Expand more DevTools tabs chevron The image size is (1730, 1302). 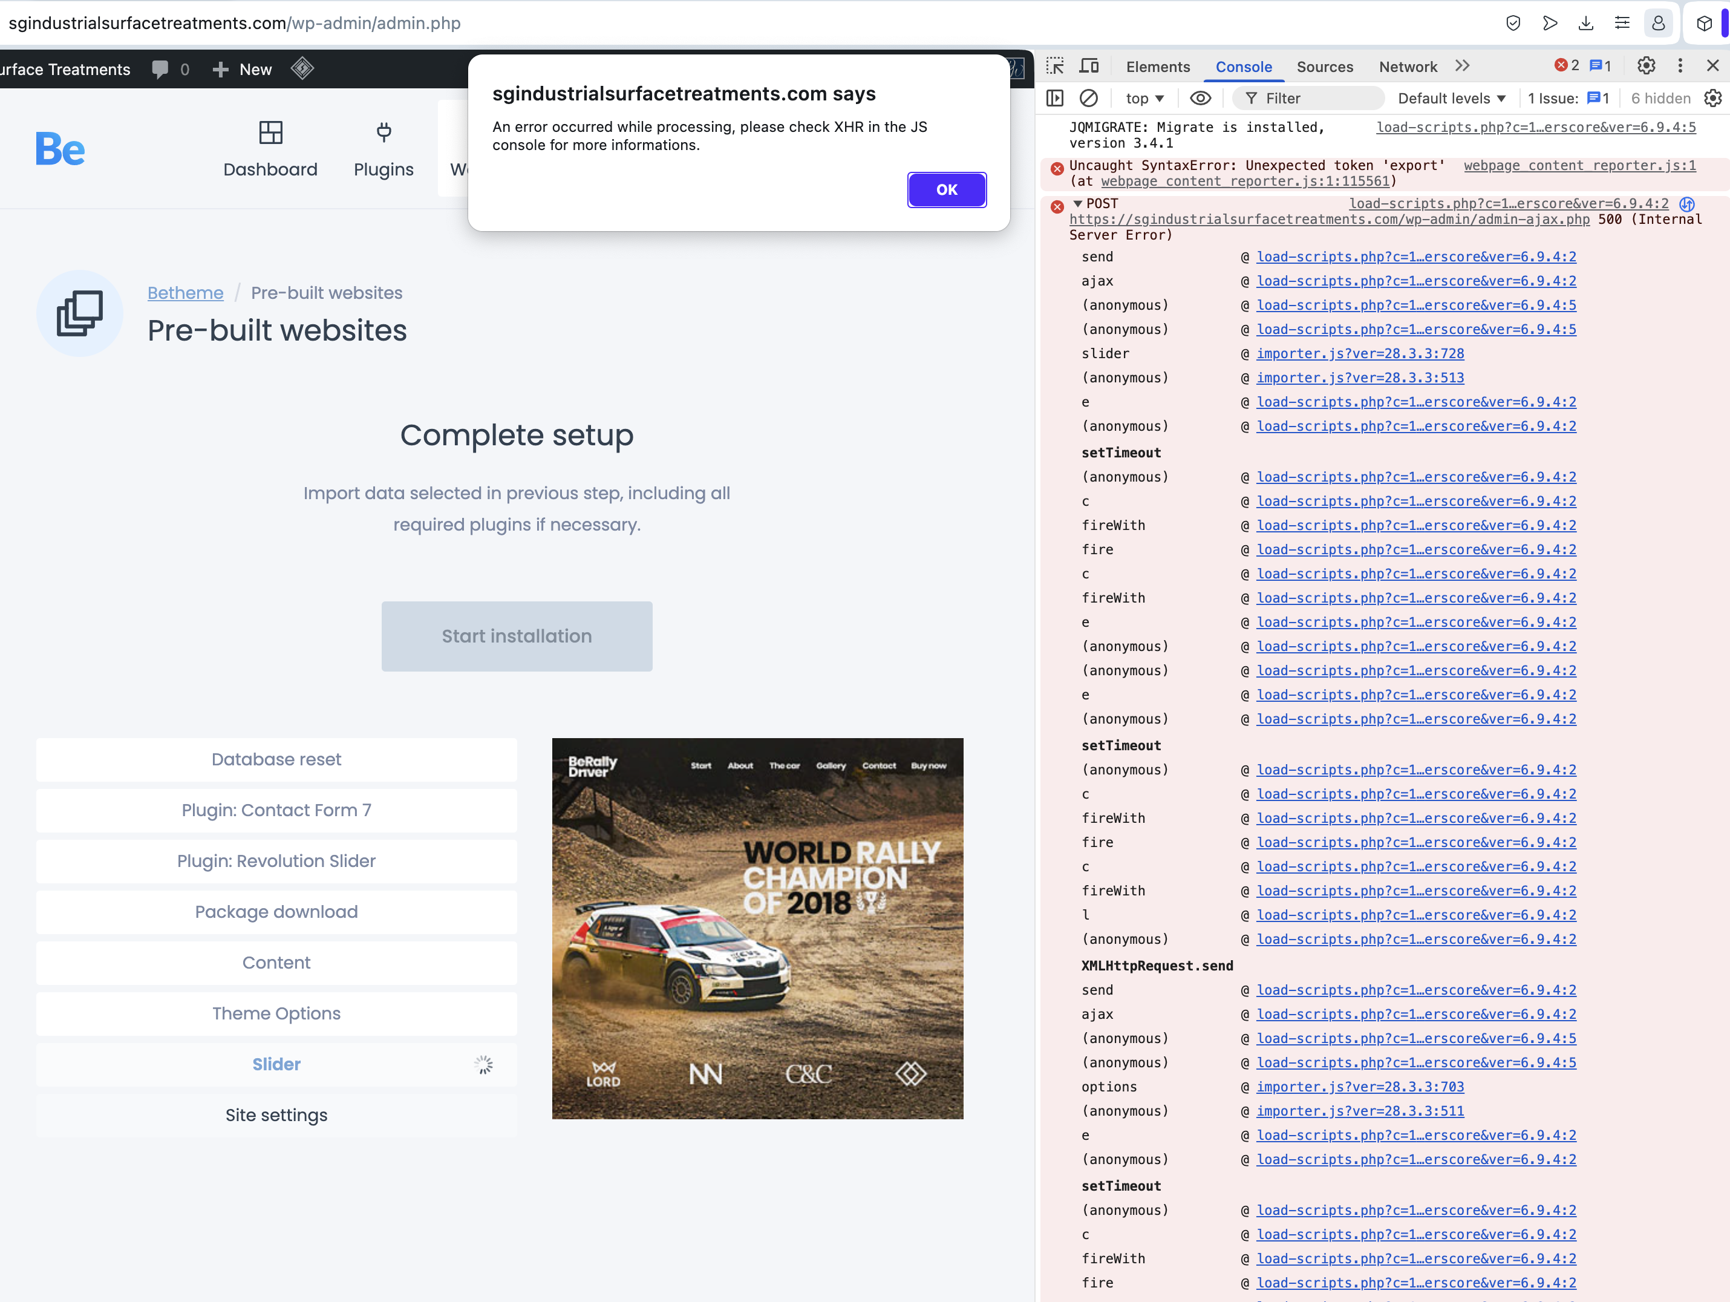click(1462, 67)
